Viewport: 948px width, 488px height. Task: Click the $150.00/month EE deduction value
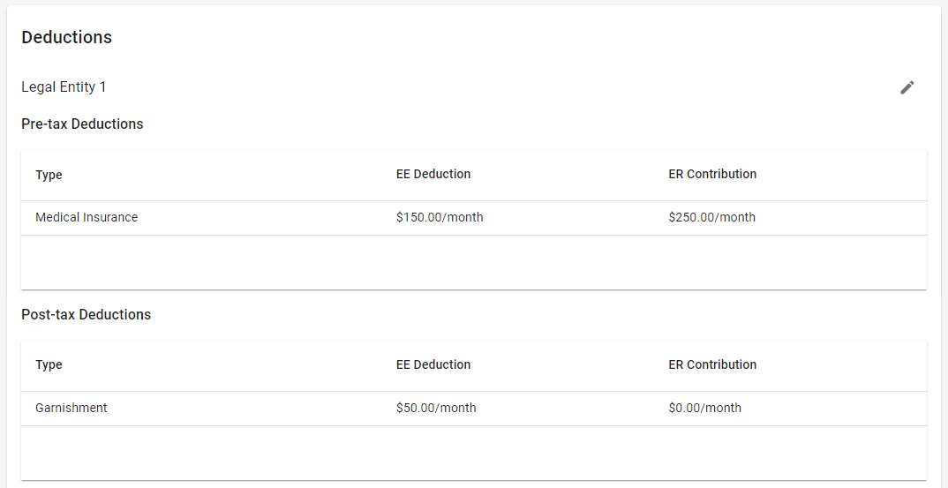click(x=440, y=217)
